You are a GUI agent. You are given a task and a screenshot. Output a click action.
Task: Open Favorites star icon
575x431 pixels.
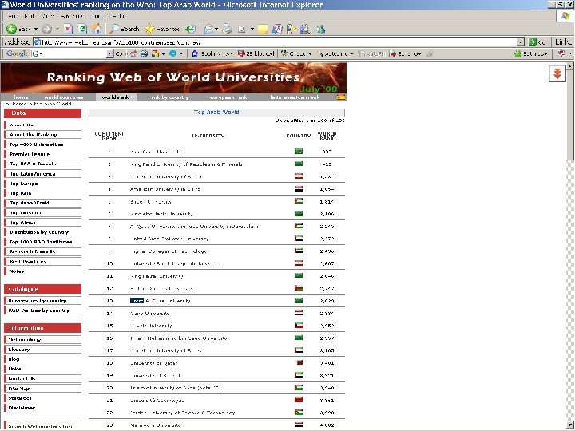point(149,29)
